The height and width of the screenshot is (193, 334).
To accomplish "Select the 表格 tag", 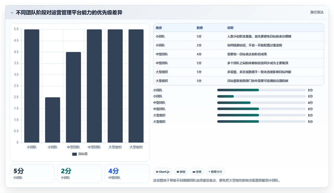I will click(181, 172).
